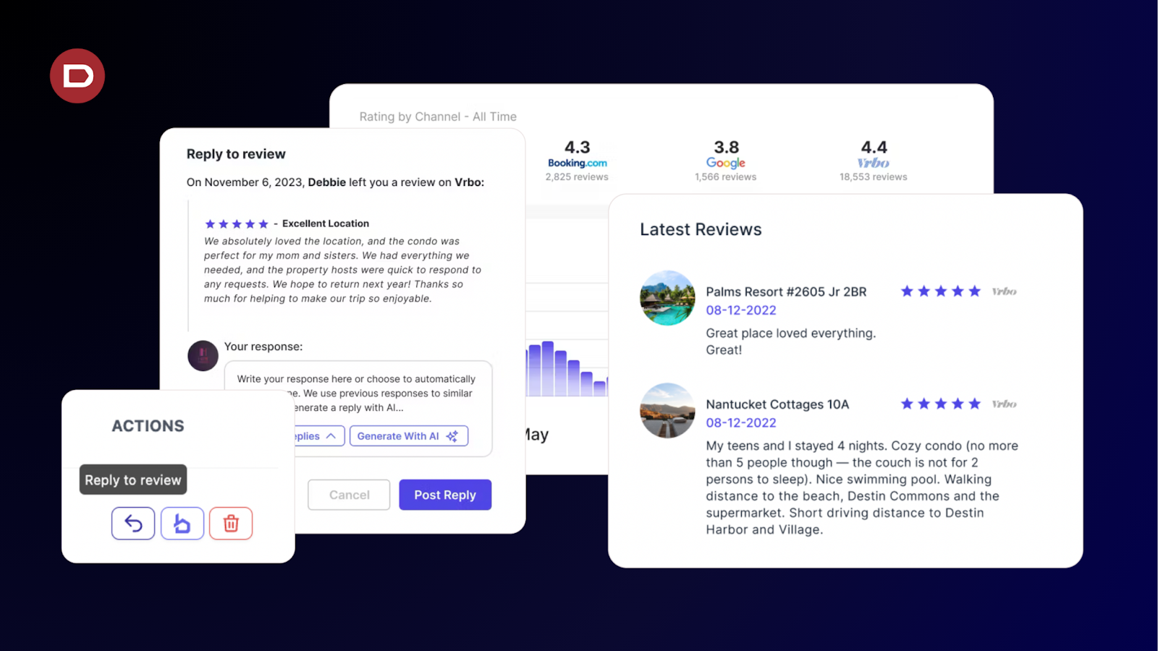This screenshot has height=651, width=1158.
Task: Click the Booking.com channel logo
Action: point(577,163)
